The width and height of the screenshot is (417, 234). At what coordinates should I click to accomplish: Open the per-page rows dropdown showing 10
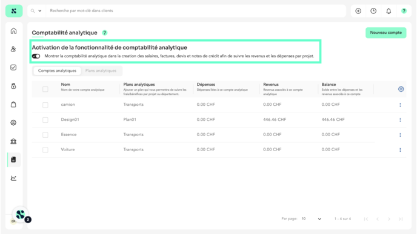click(311, 219)
